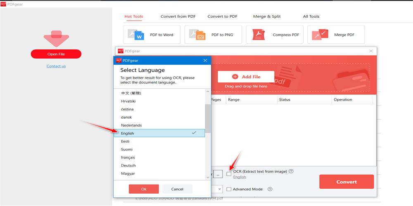This screenshot has height=206, width=413.
Task: Click Cancel in Select Language dialog
Action: coord(177,189)
